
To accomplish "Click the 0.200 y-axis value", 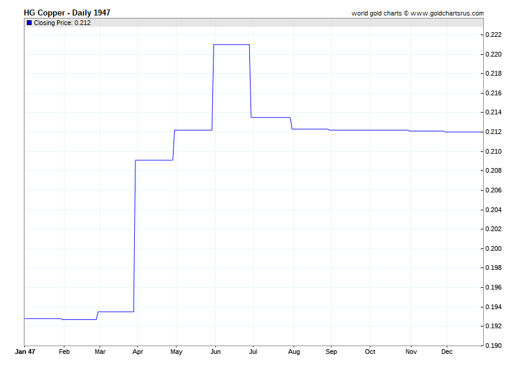I will tap(494, 248).
